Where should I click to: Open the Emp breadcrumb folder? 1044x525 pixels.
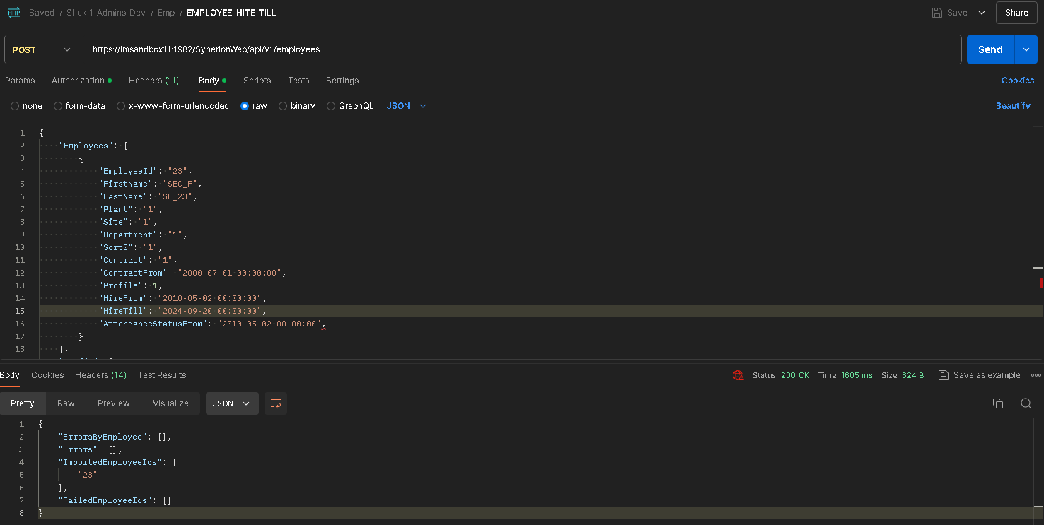pyautogui.click(x=166, y=13)
